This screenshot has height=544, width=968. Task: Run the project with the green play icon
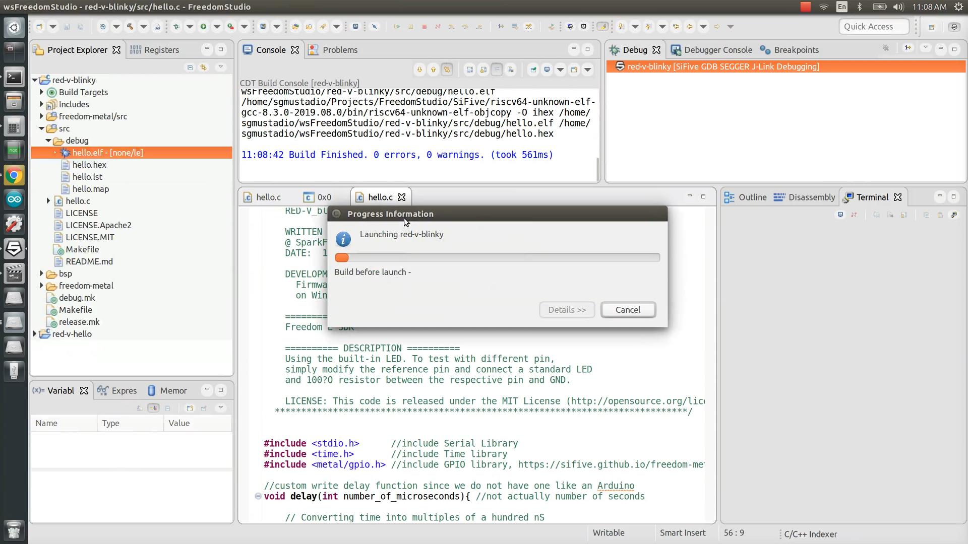[x=203, y=27]
